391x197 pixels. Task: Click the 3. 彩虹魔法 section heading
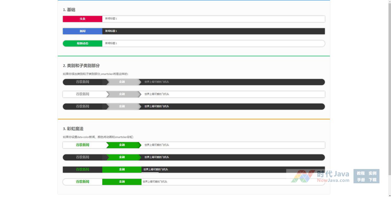coord(73,129)
